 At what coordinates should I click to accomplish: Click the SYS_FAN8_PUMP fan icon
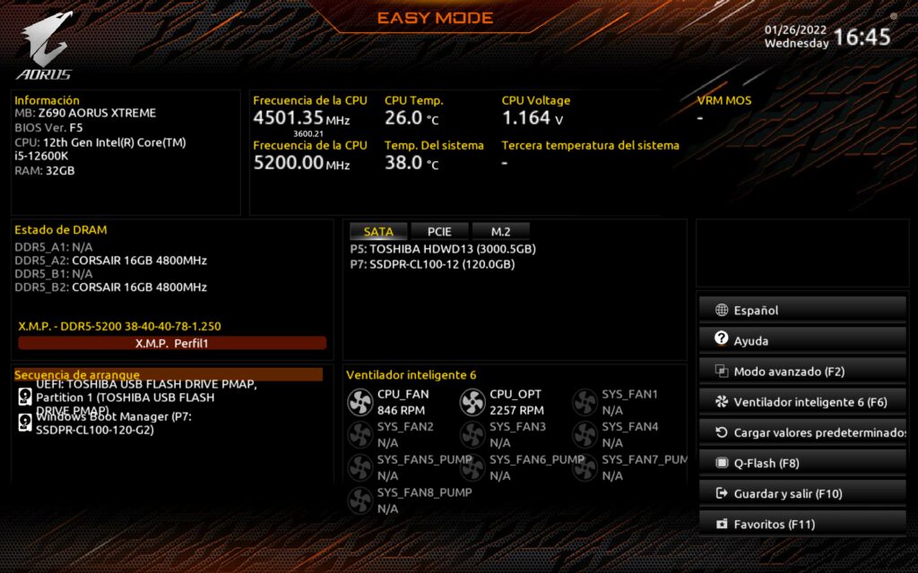pyautogui.click(x=360, y=500)
